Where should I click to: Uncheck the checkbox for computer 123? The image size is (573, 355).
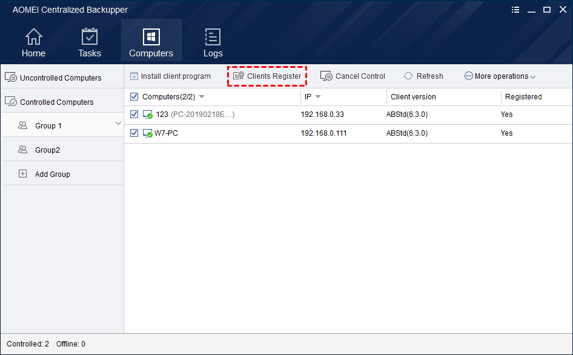tap(134, 114)
